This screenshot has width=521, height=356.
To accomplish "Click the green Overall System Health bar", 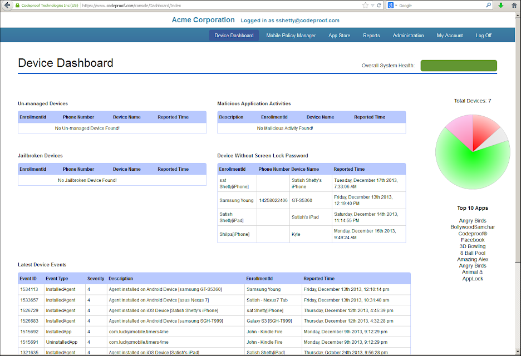I will pyautogui.click(x=459, y=66).
